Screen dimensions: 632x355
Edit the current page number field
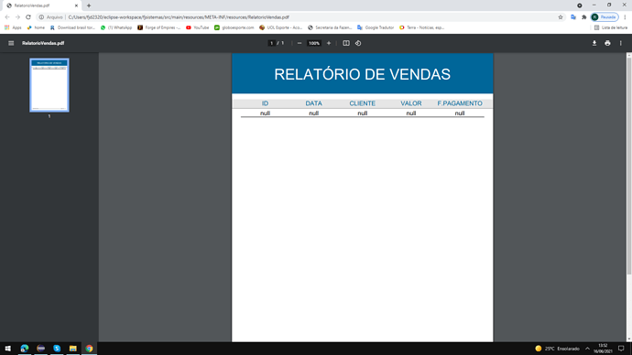272,43
